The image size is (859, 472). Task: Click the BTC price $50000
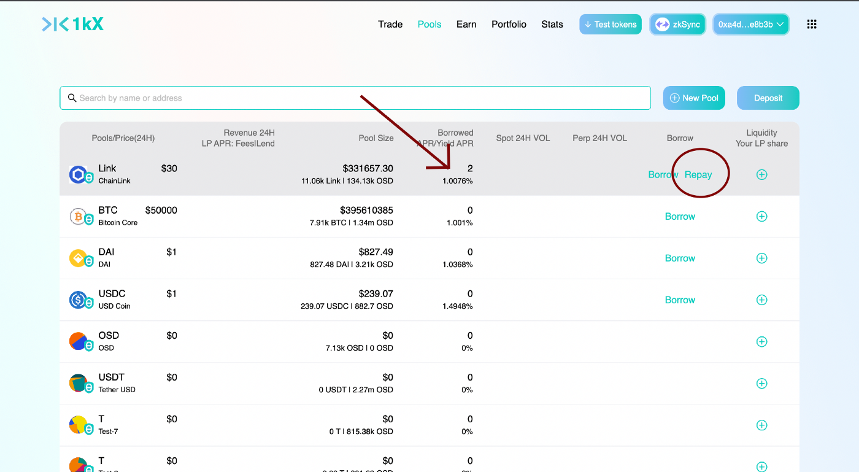161,210
